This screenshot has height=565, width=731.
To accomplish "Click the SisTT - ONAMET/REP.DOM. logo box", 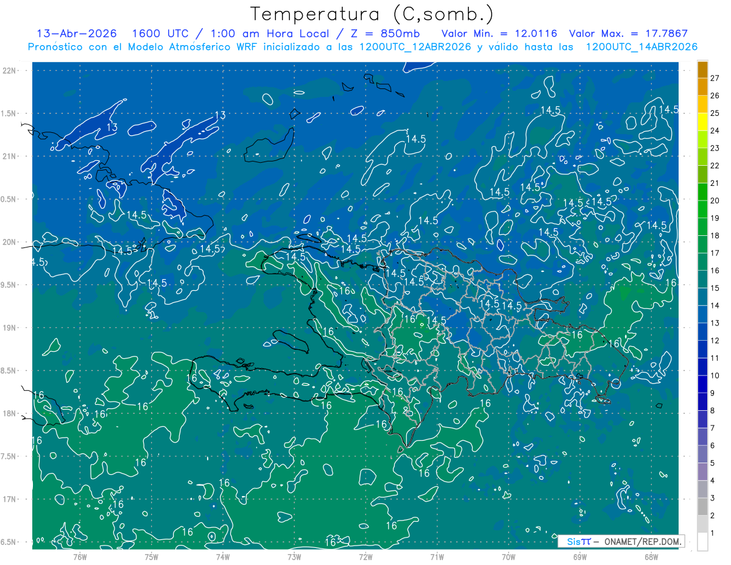I will (x=621, y=541).
